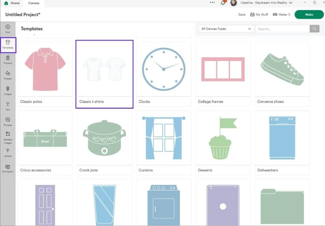Open the My Stuff link
This screenshot has width=325, height=226.
click(x=259, y=15)
